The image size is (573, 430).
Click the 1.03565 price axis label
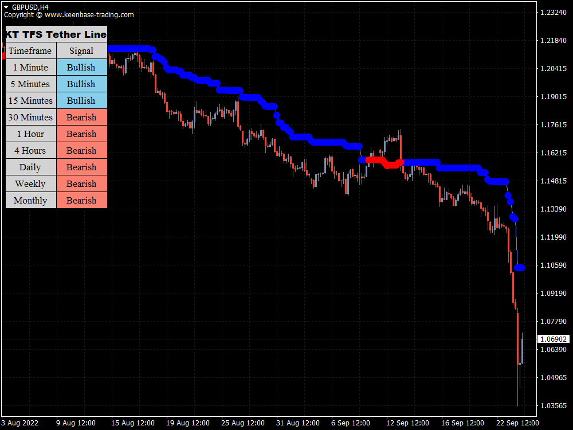point(554,406)
